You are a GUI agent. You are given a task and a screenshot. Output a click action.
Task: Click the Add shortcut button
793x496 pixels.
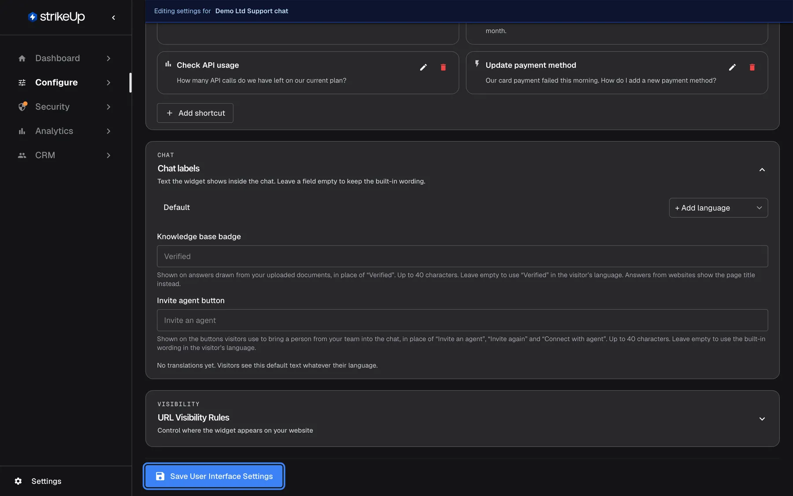(x=195, y=113)
